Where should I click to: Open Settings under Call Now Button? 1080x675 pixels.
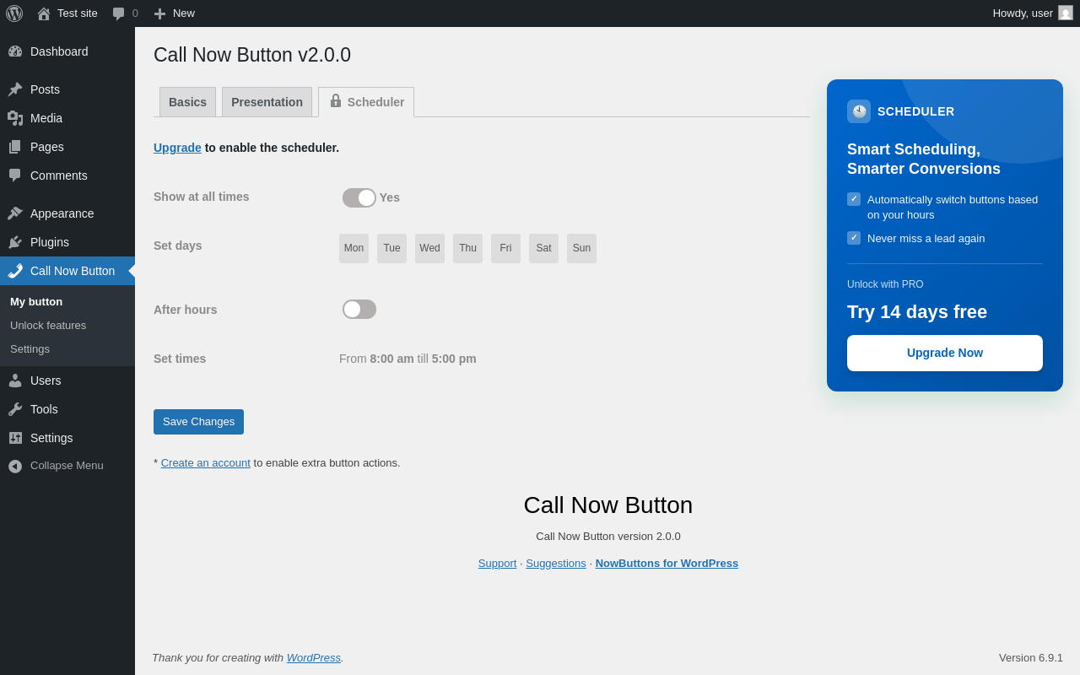coord(67,349)
